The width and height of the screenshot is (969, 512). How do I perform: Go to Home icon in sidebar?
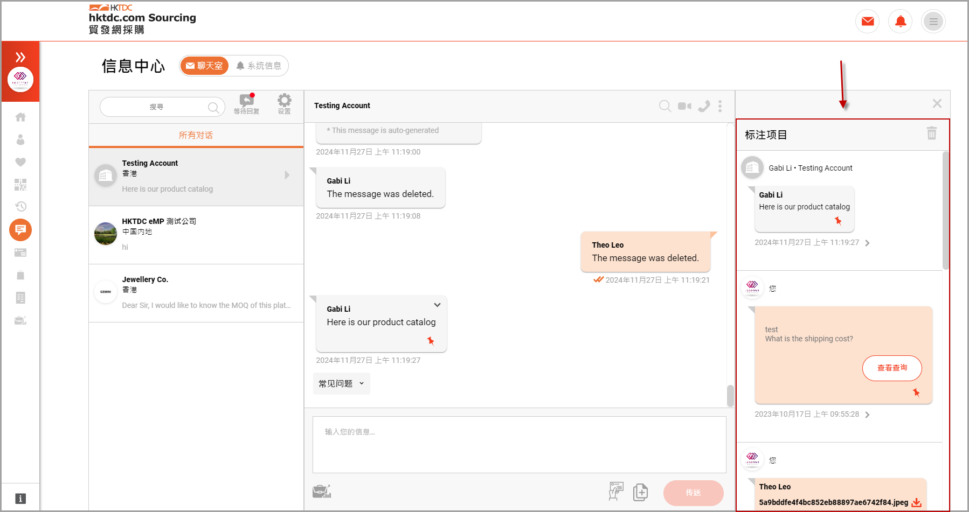(20, 117)
